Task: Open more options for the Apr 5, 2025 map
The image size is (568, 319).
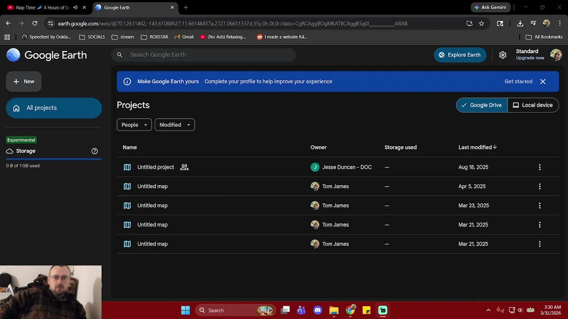Action: 540,187
